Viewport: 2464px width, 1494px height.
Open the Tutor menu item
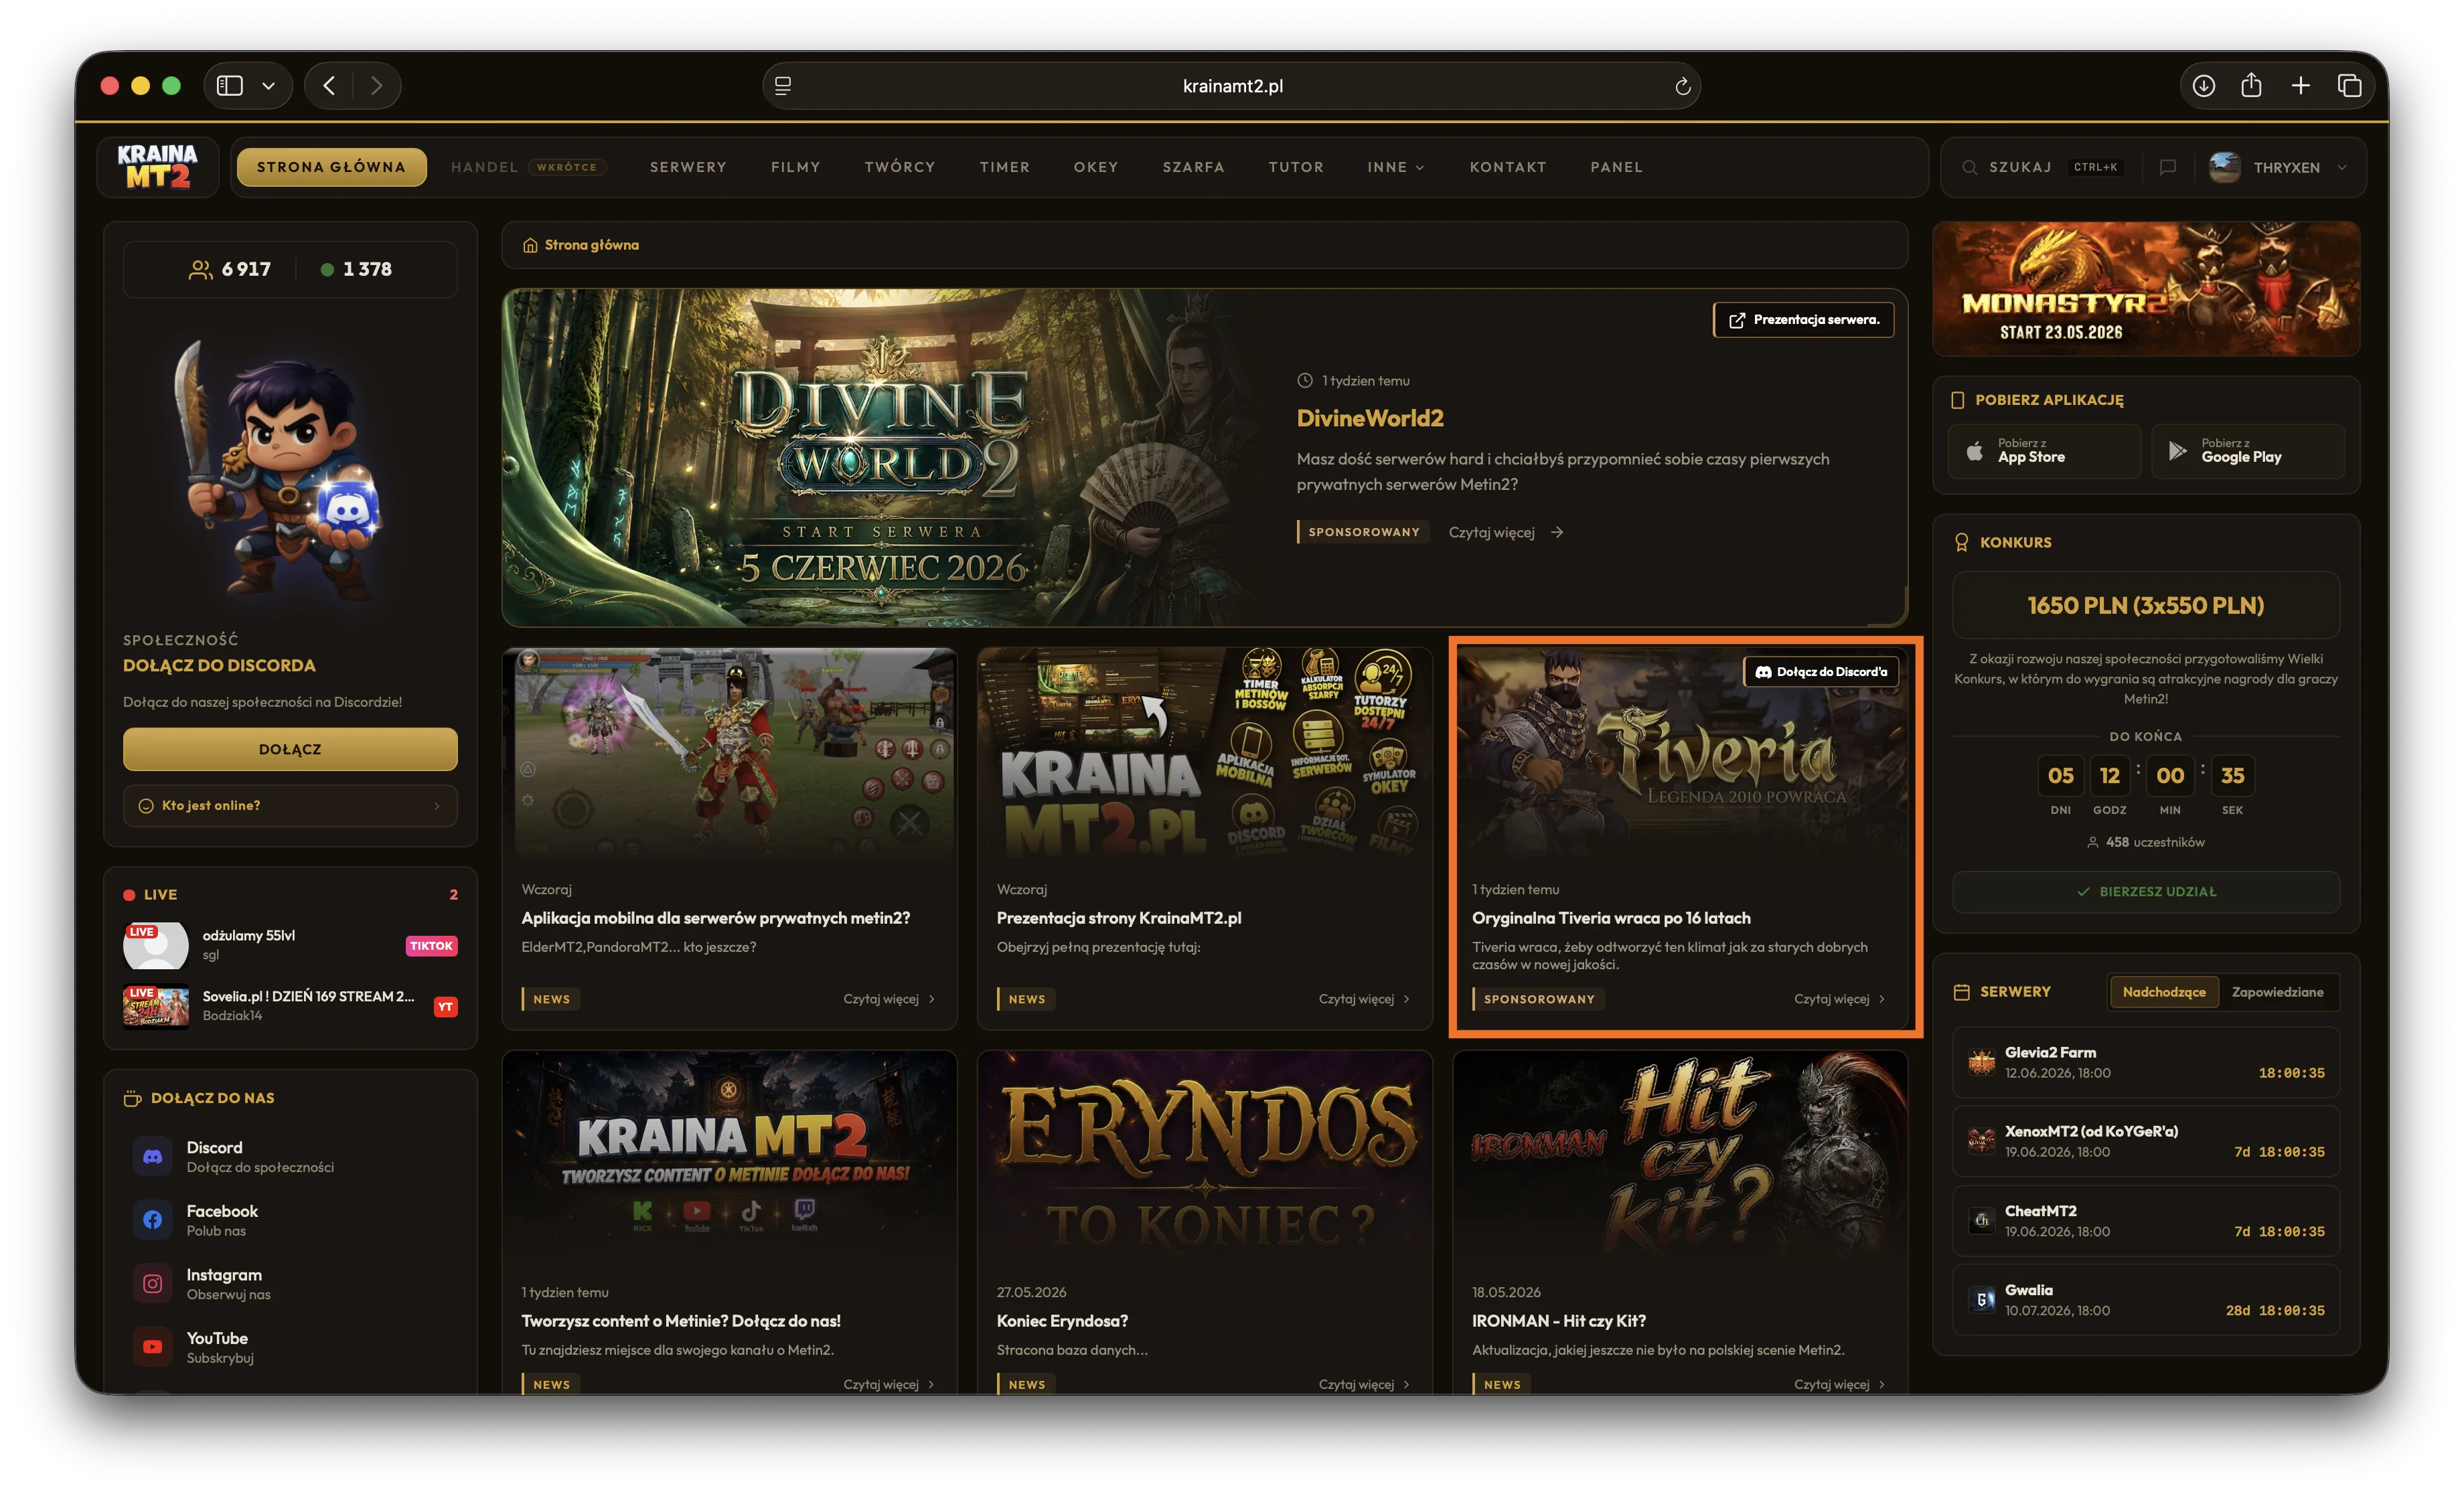[1296, 167]
